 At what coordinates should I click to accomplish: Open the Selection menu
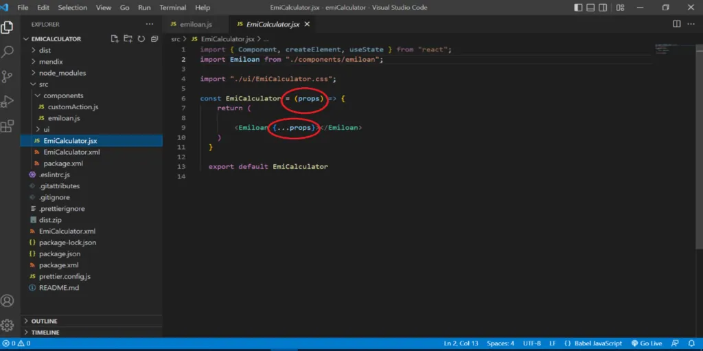click(73, 7)
